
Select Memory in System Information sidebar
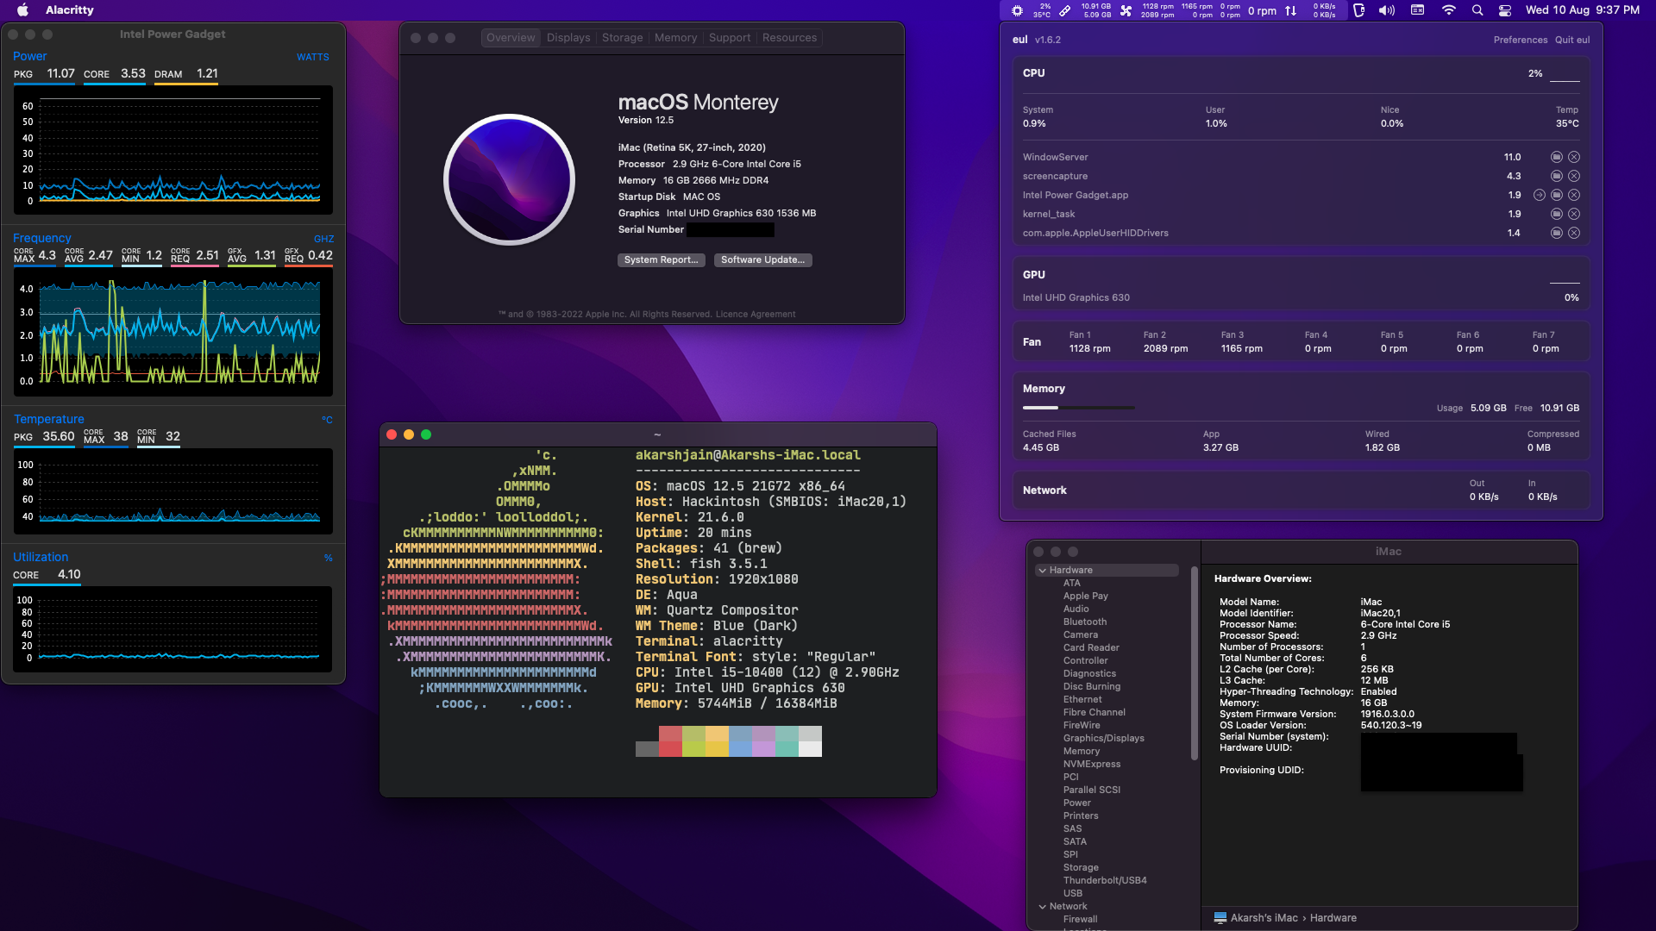click(x=1082, y=751)
